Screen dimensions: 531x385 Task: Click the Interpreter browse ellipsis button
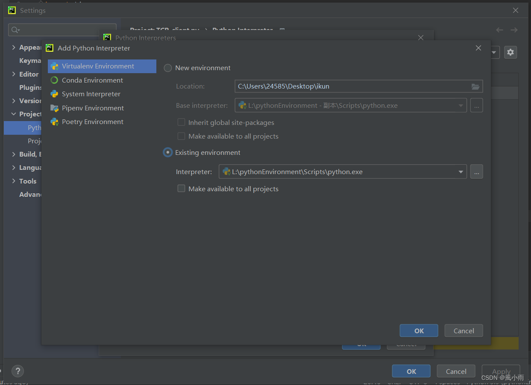tap(477, 172)
